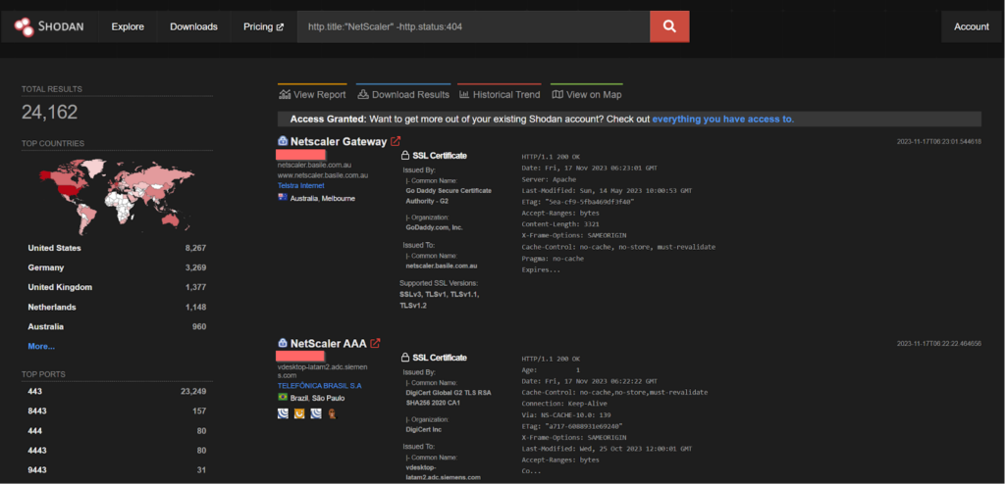This screenshot has height=484, width=1005.
Task: Click redacted IP of Netscaler Gateway result
Action: (x=300, y=154)
